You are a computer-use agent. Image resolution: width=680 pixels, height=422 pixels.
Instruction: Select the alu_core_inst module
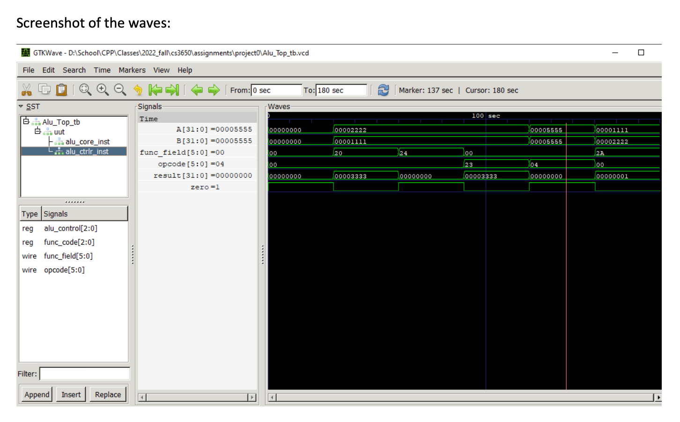pyautogui.click(x=87, y=141)
